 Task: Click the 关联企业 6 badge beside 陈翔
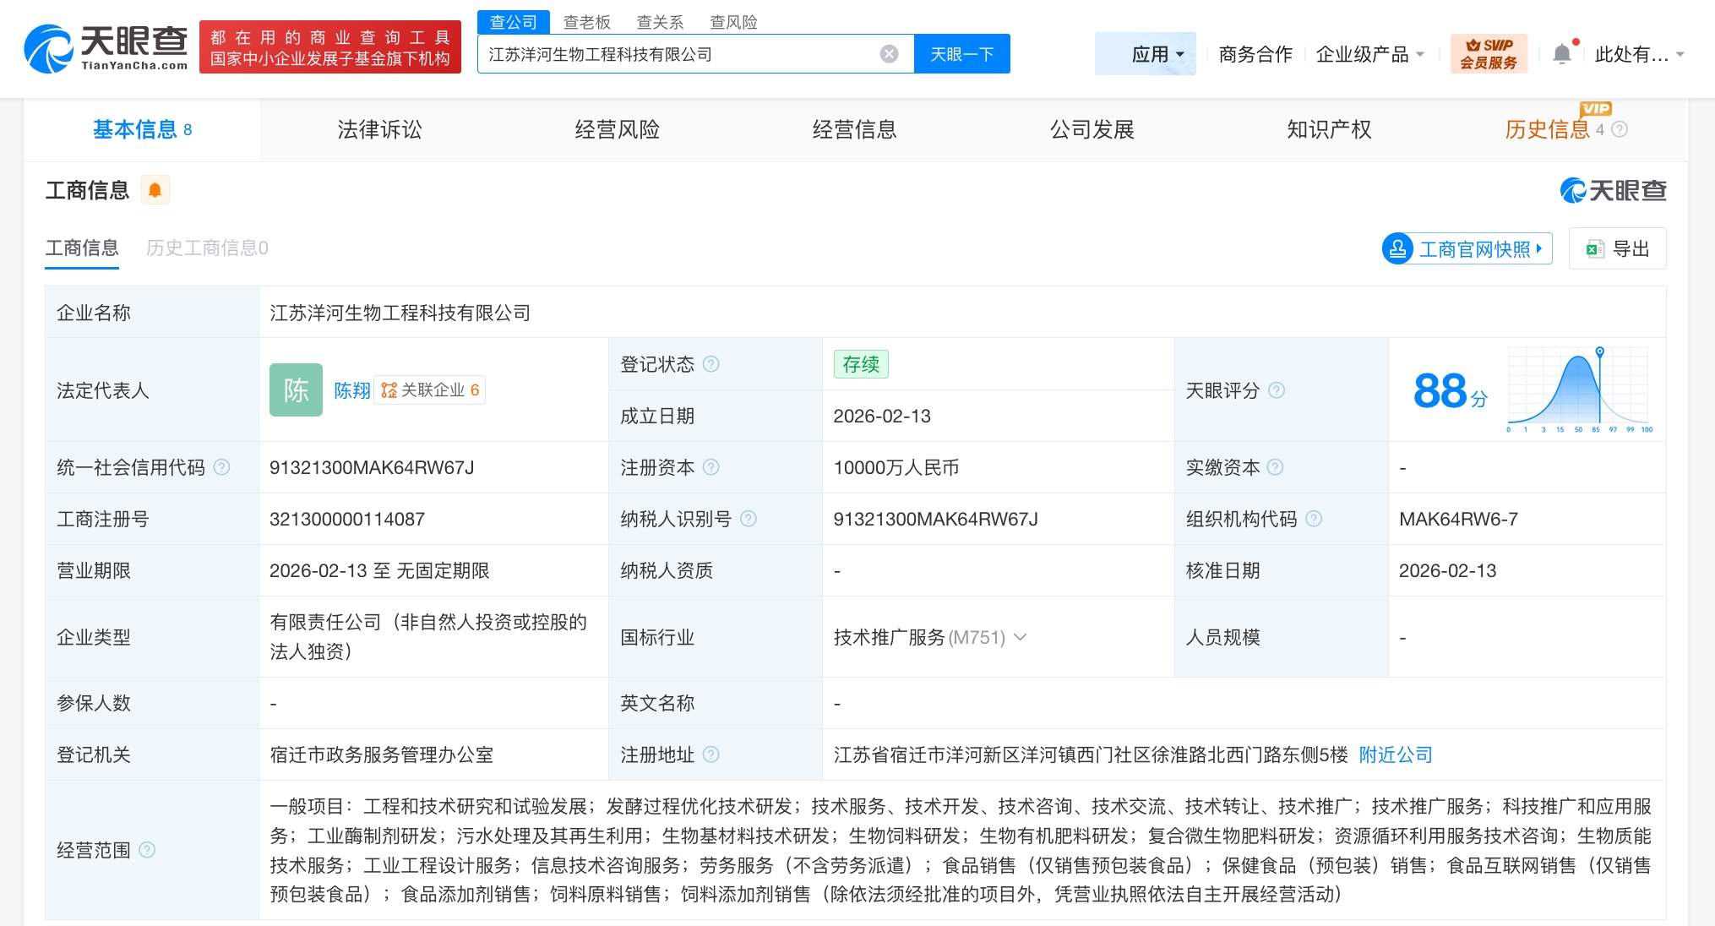[x=429, y=390]
